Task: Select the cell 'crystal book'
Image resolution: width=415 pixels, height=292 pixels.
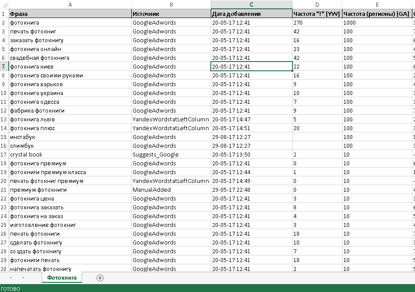Action: (x=70, y=154)
